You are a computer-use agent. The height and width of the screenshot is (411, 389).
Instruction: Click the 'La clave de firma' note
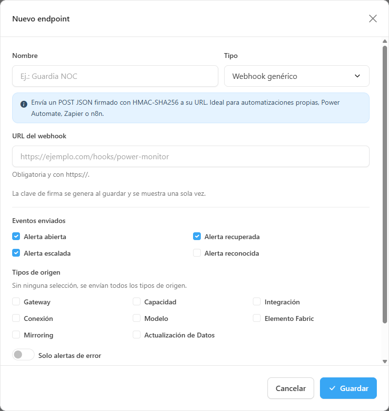click(109, 194)
